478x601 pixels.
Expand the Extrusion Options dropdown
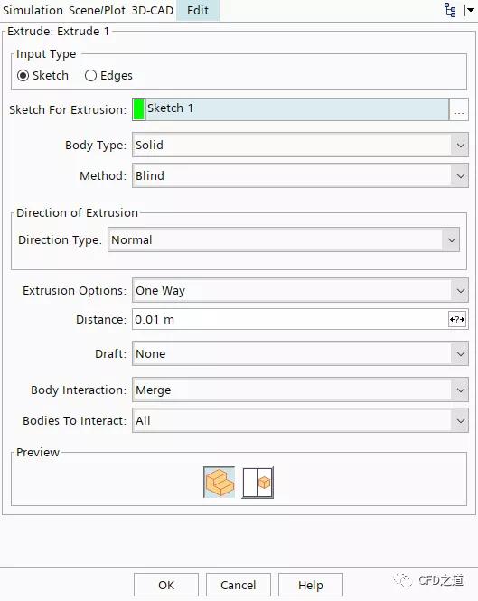300,290
